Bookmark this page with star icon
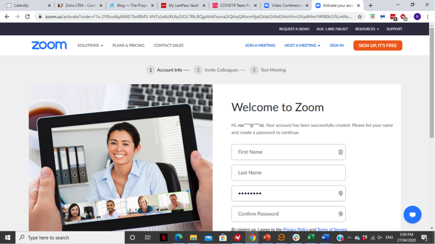Image resolution: width=435 pixels, height=244 pixels. click(360, 17)
